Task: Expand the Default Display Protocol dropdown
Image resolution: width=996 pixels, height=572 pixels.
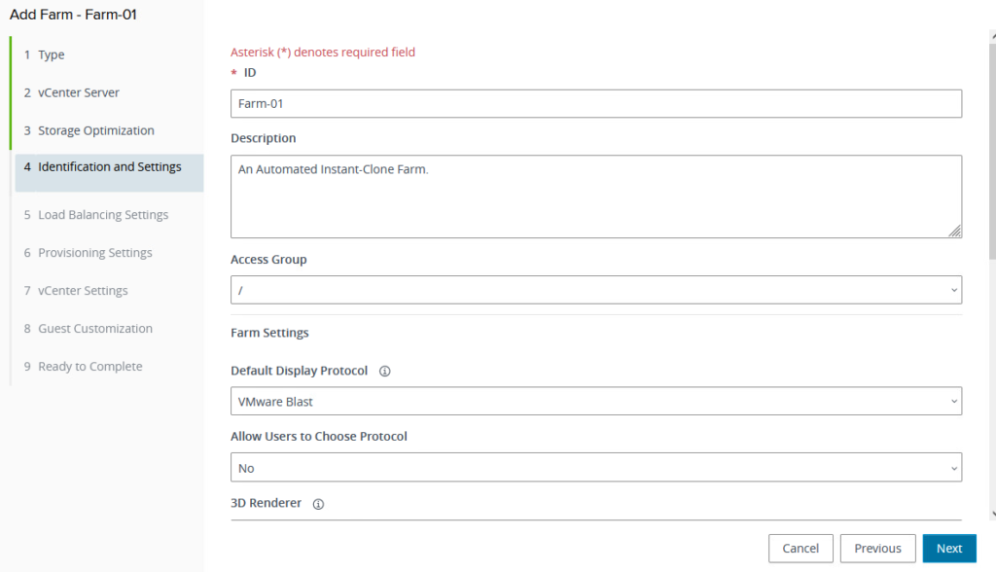Action: coord(595,401)
